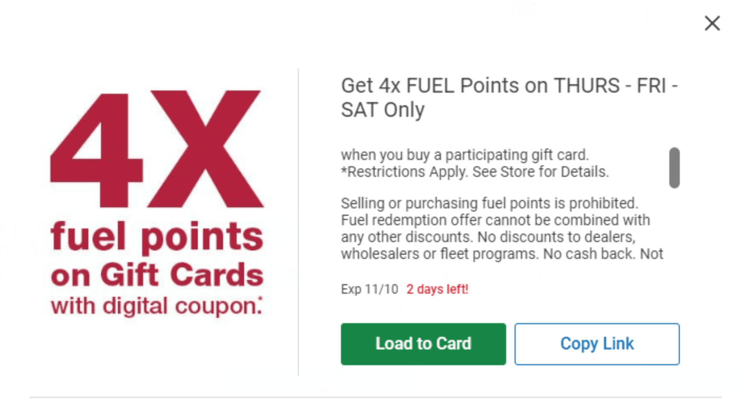The width and height of the screenshot is (744, 401).
Task: Click '*Restrictions Apply. See Store for Details.' line
Action: 475,172
